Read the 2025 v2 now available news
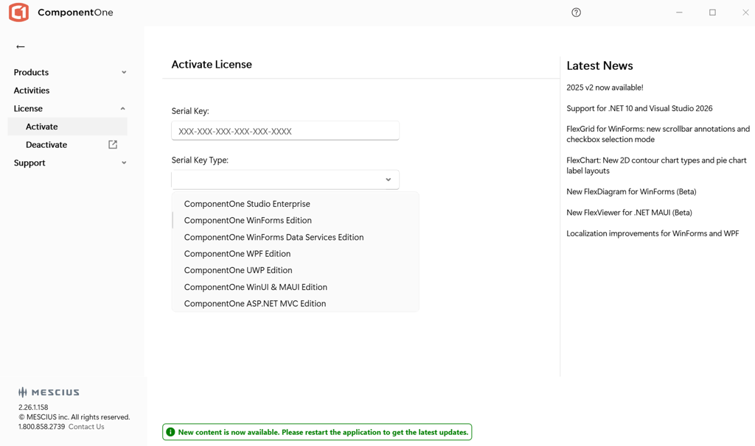This screenshot has height=446, width=755. pos(605,88)
